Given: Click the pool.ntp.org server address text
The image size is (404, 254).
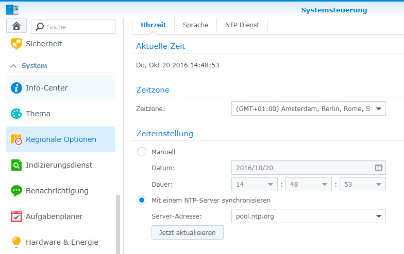Looking at the screenshot, I should 255,216.
